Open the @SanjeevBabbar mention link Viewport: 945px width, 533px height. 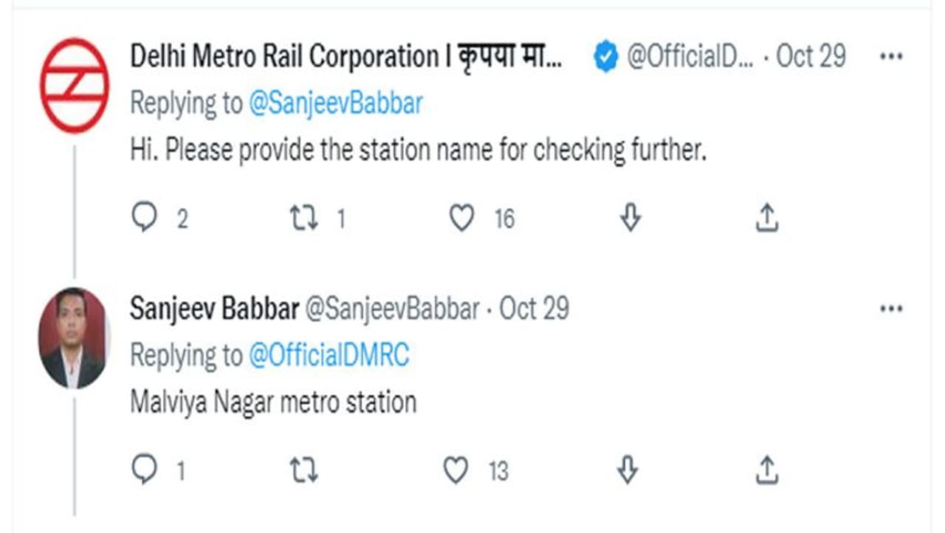[x=335, y=104]
